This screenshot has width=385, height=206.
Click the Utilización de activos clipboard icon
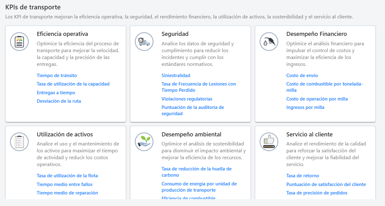pos(19,141)
